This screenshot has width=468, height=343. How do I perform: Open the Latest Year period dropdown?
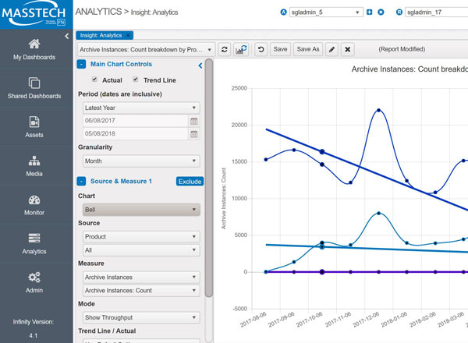tap(141, 108)
